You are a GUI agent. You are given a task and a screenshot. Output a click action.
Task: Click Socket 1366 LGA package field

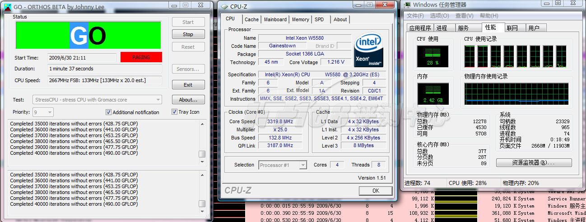pyautogui.click(x=305, y=54)
